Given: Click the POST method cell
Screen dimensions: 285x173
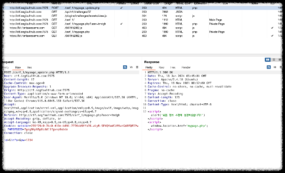Looking at the screenshot, I should pos(55,8).
